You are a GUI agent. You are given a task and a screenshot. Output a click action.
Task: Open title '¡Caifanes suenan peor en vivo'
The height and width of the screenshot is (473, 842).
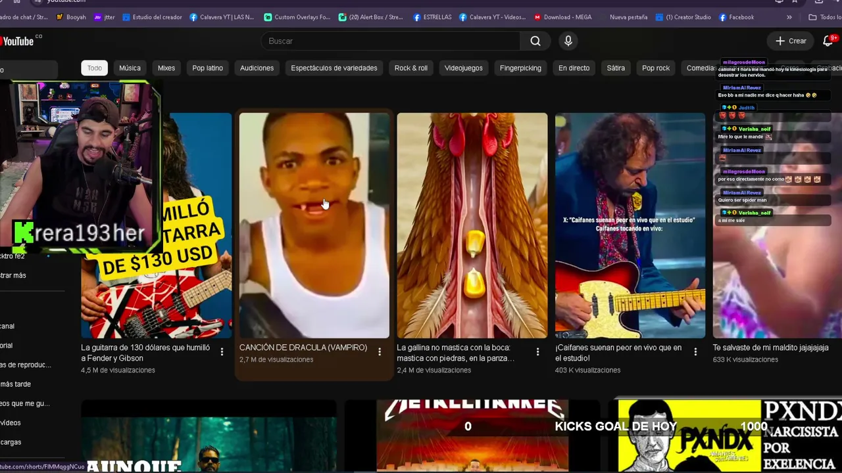click(618, 353)
